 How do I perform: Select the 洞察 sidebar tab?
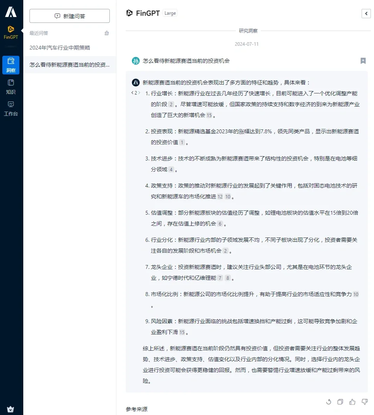click(x=11, y=65)
